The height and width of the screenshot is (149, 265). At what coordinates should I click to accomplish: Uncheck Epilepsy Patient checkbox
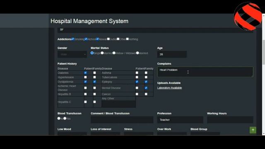[137, 82]
